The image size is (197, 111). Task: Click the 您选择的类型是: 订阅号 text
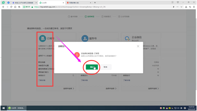click(x=90, y=54)
